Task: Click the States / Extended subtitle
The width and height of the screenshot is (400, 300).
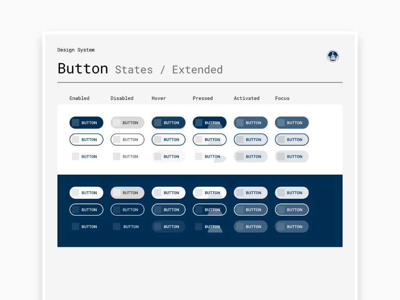Action: [169, 70]
